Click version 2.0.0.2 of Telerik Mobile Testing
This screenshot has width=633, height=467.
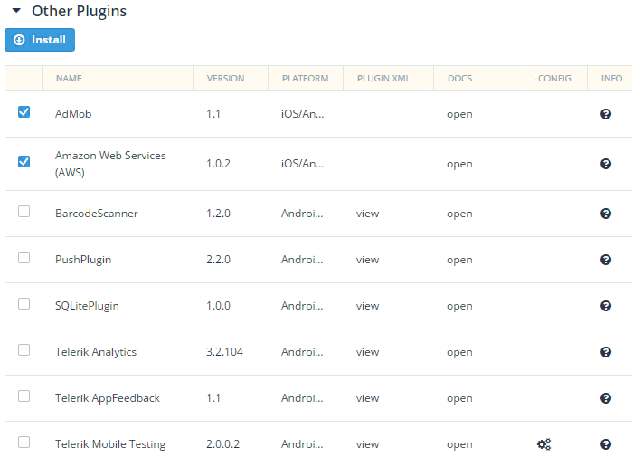[222, 444]
